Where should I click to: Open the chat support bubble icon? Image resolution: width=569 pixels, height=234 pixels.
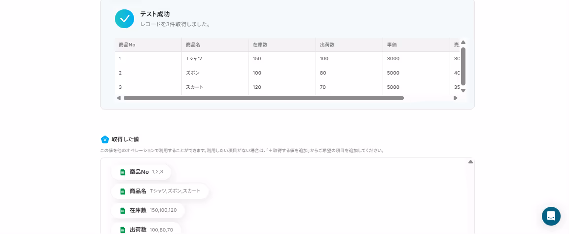coord(551,216)
